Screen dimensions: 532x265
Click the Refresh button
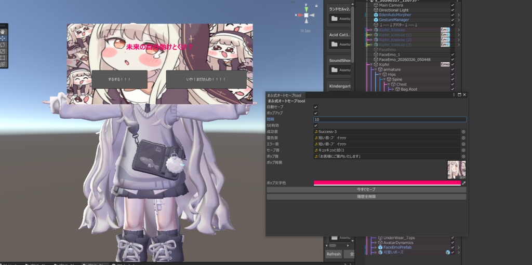(334, 254)
